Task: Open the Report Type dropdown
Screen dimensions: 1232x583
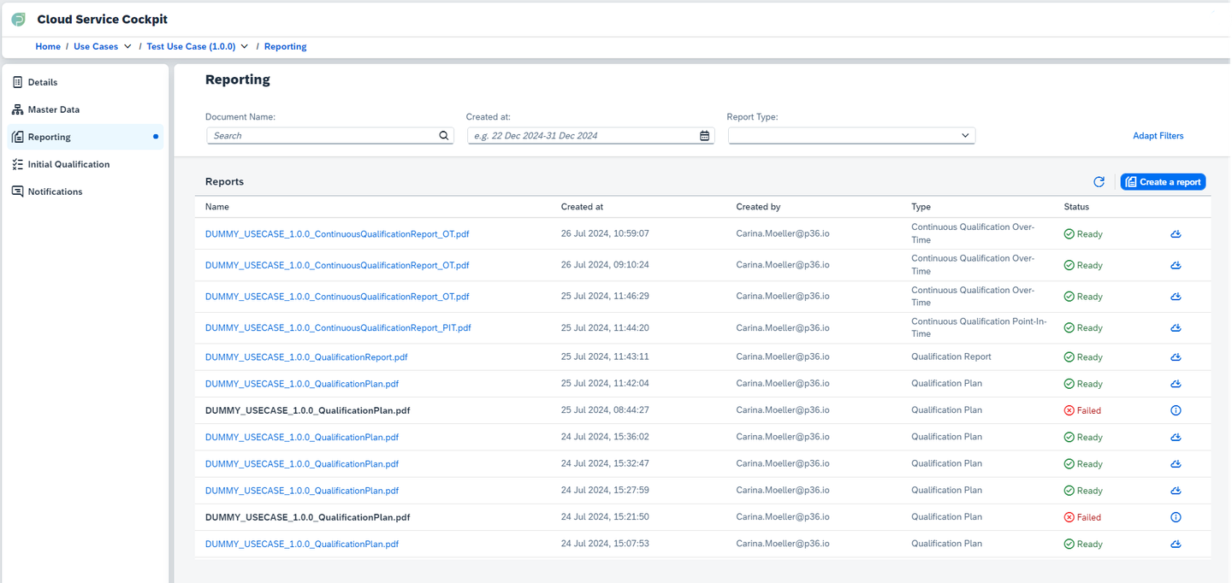Action: 964,135
